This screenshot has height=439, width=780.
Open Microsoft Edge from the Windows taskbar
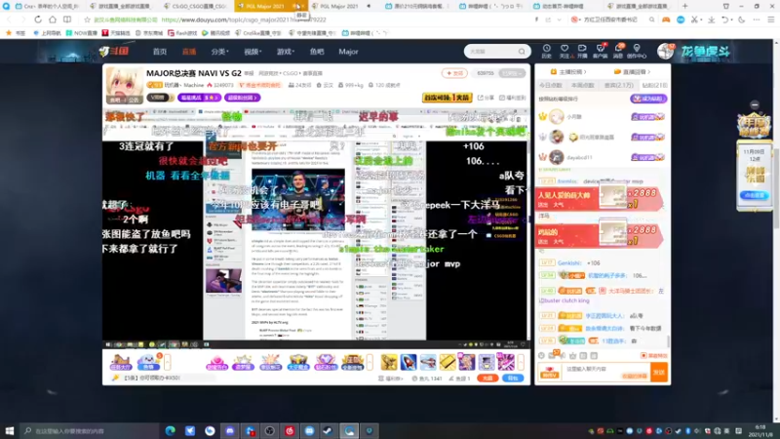(170, 430)
